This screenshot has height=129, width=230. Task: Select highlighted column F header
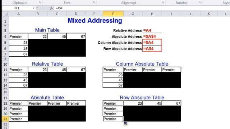[113, 14]
